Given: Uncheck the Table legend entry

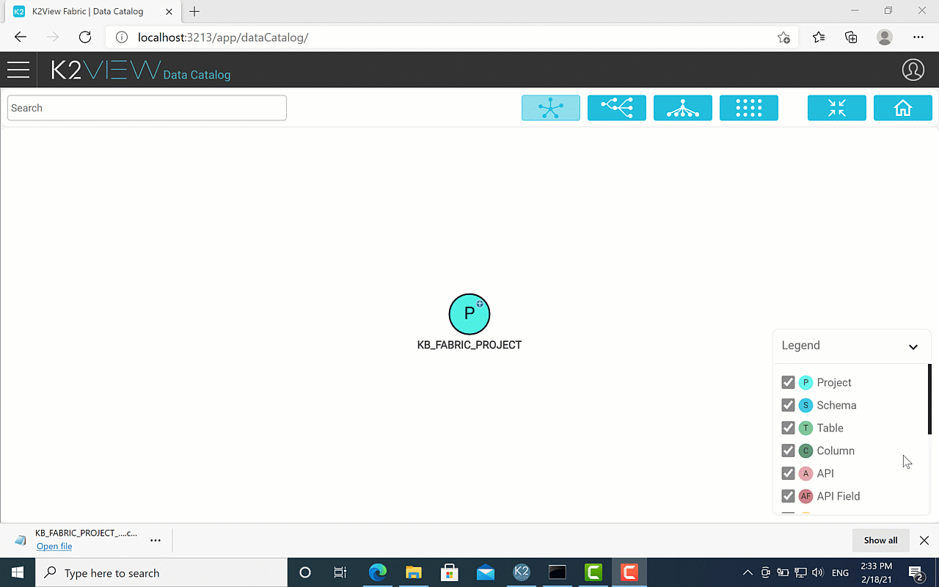Looking at the screenshot, I should [x=788, y=427].
